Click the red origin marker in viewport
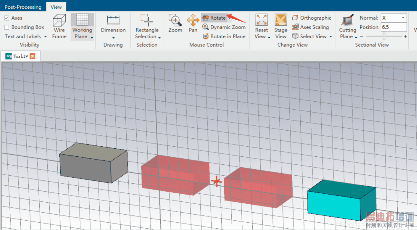The image size is (417, 230). click(x=217, y=182)
